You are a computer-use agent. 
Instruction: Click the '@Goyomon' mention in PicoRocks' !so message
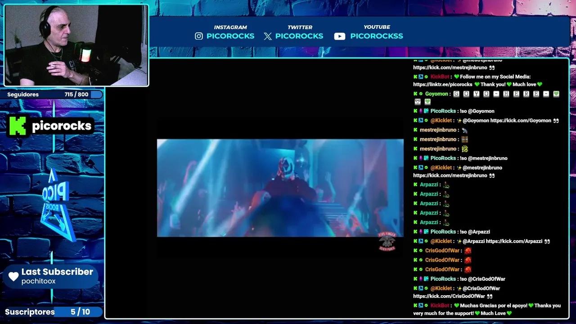481,111
